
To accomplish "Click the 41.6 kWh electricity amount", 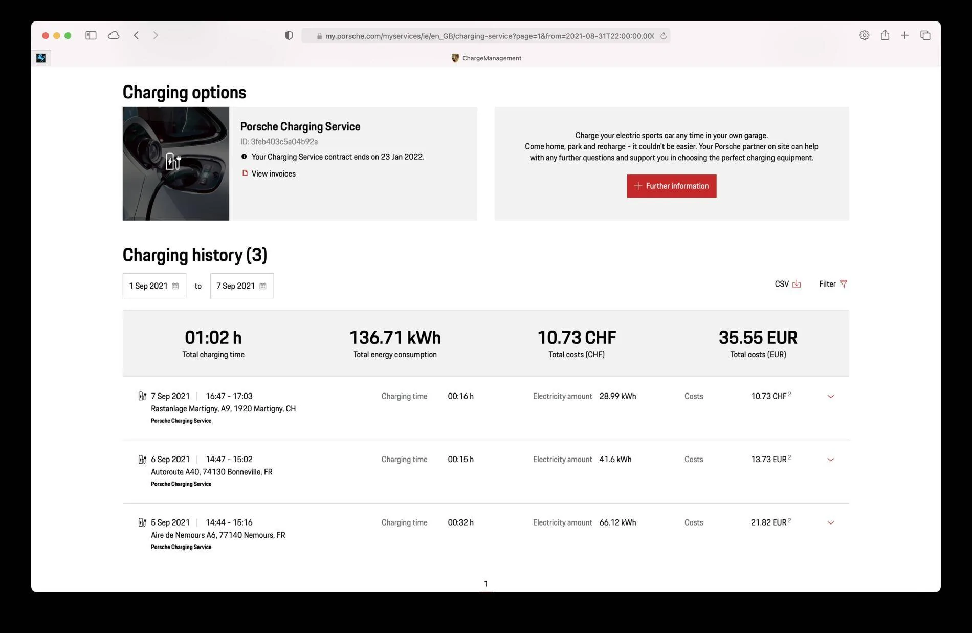I will [615, 460].
